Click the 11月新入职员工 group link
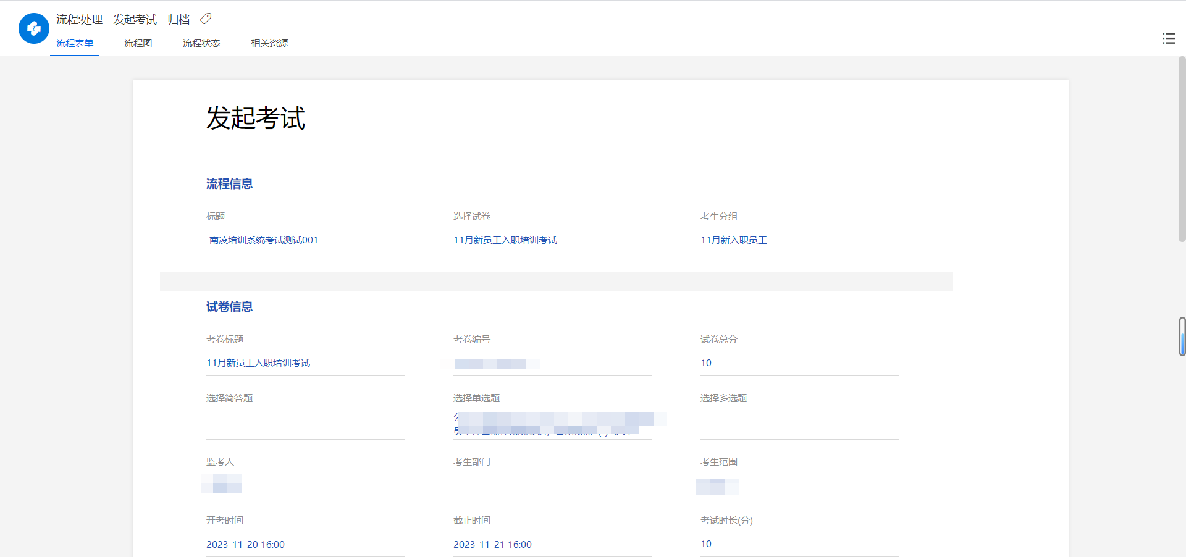1186x557 pixels. coord(734,240)
